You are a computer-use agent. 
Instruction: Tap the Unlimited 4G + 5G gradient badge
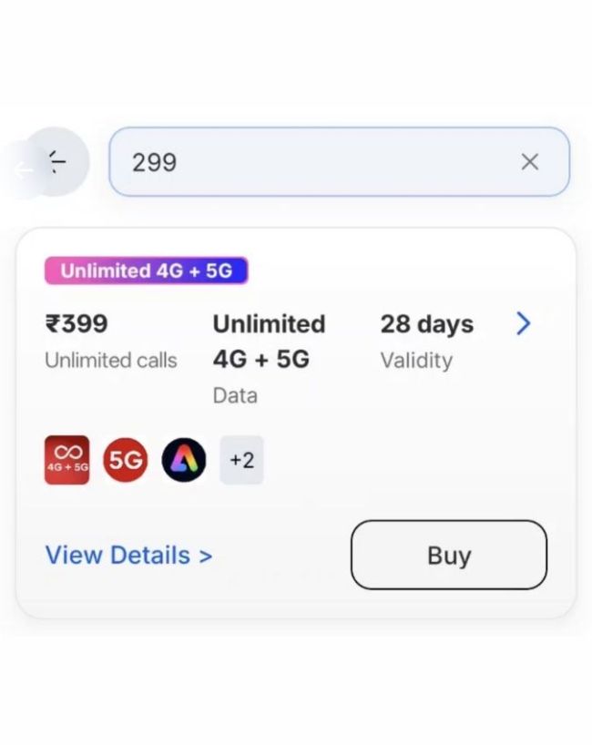tap(147, 270)
